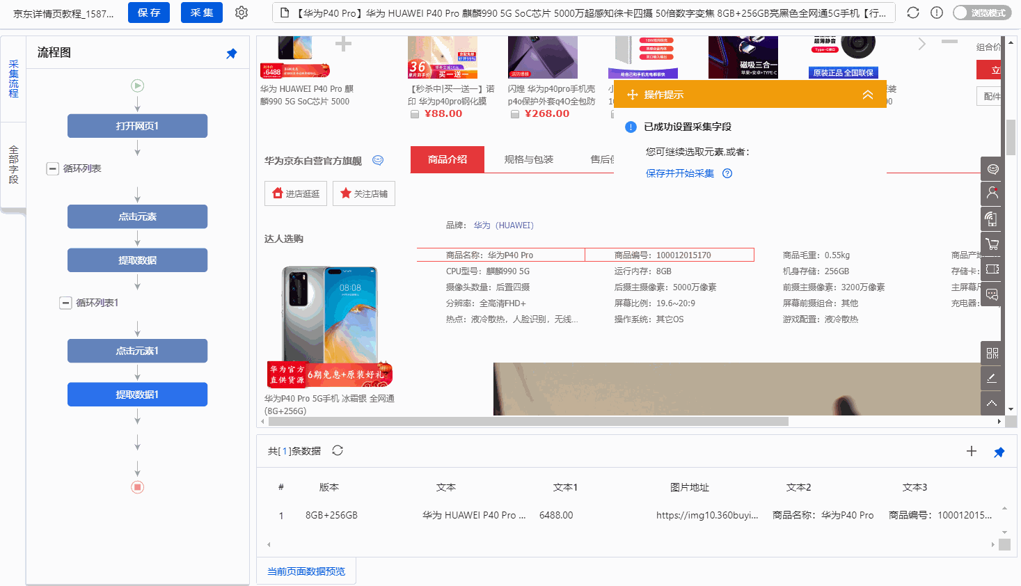Switch to the 规格与包装 tab
The width and height of the screenshot is (1021, 586).
coord(528,159)
